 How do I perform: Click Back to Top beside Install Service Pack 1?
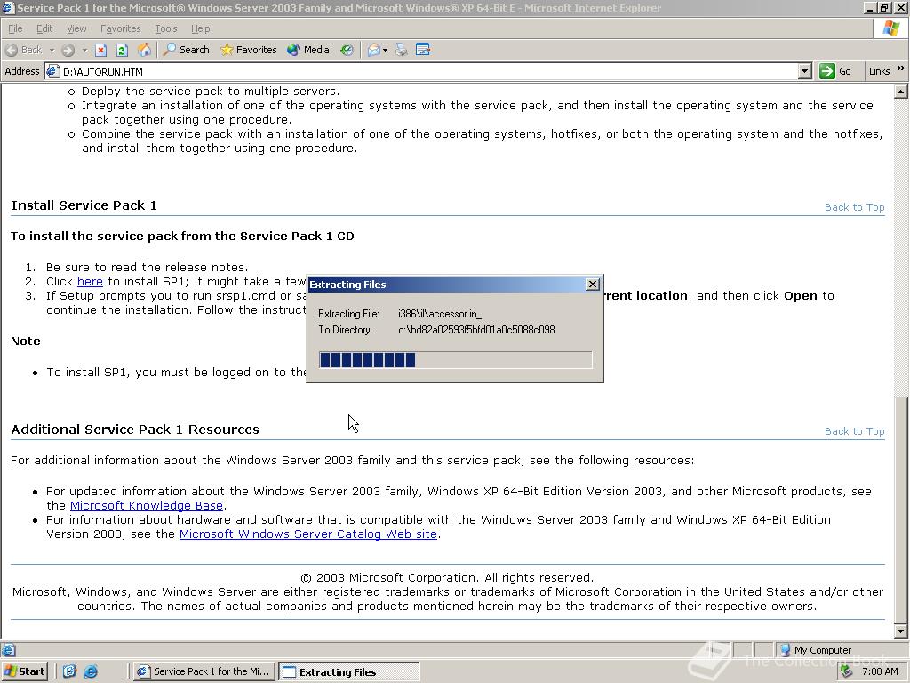854,207
